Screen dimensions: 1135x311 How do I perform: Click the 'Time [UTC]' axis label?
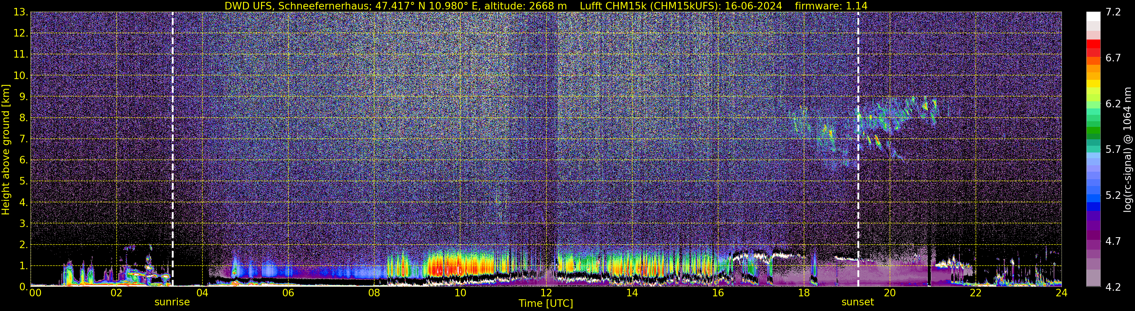[545, 303]
